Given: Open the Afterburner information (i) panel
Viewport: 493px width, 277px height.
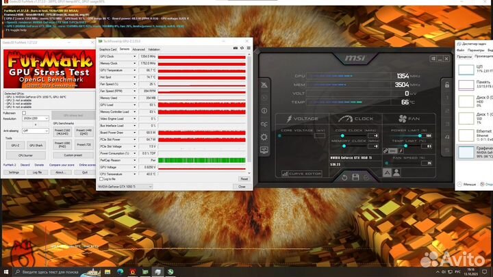Looking at the screenshot, I should [x=264, y=111].
